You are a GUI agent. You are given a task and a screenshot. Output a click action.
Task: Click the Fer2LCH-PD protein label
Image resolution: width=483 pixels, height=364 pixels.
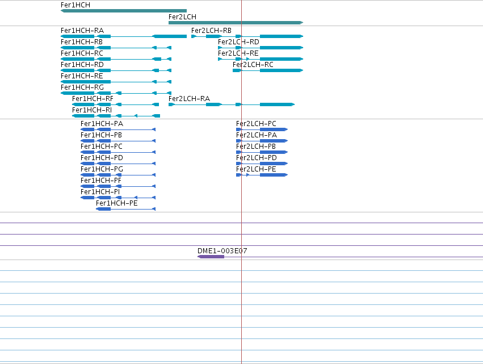tap(257, 158)
